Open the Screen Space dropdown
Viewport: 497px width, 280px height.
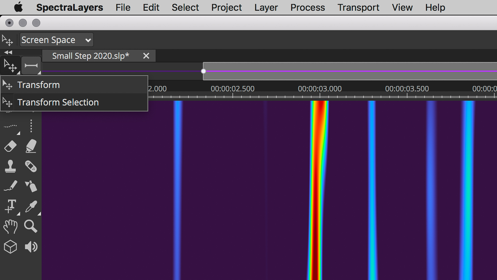[x=56, y=40]
